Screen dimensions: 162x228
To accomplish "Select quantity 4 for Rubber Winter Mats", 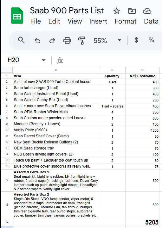I will [112, 112].
